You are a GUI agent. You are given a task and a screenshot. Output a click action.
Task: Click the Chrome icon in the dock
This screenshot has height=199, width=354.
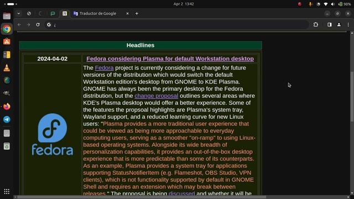pos(7,29)
